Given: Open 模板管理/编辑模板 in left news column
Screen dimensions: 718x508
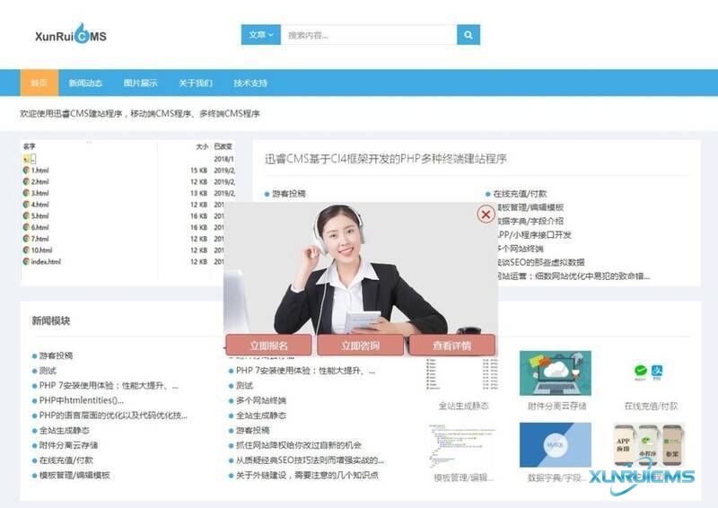Looking at the screenshot, I should 74,475.
